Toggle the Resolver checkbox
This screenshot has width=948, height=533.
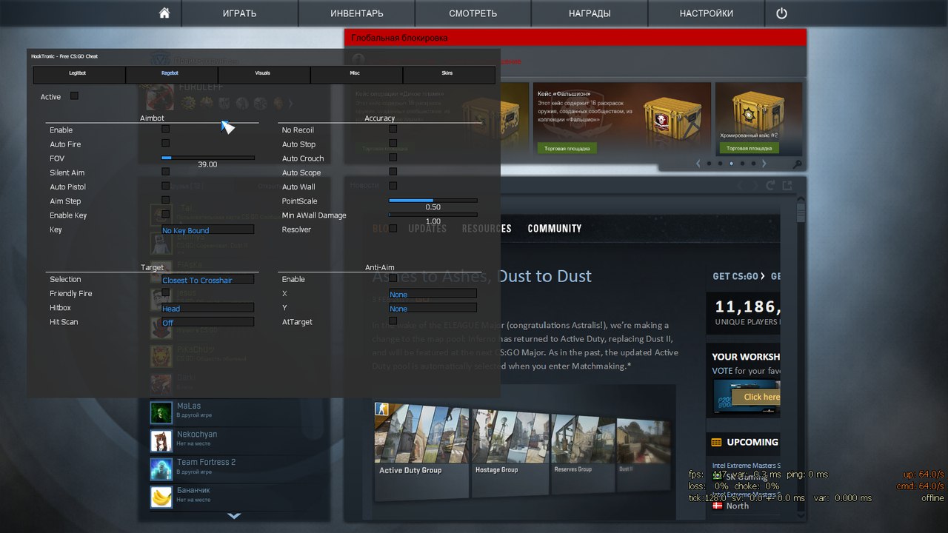point(393,229)
